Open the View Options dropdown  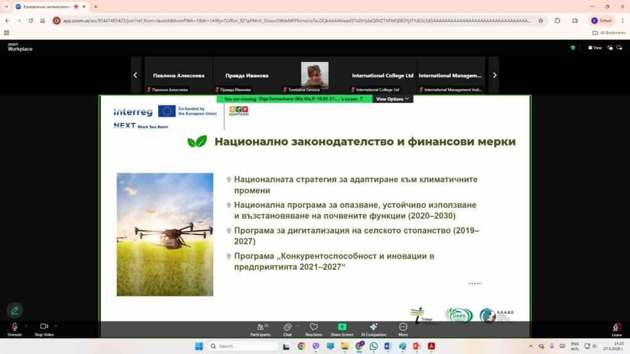click(392, 99)
